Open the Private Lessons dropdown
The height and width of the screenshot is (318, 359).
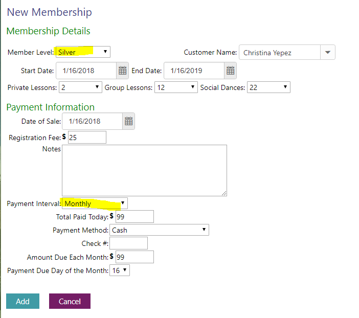point(80,87)
